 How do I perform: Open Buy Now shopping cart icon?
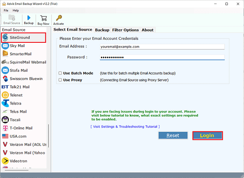tap(43, 18)
